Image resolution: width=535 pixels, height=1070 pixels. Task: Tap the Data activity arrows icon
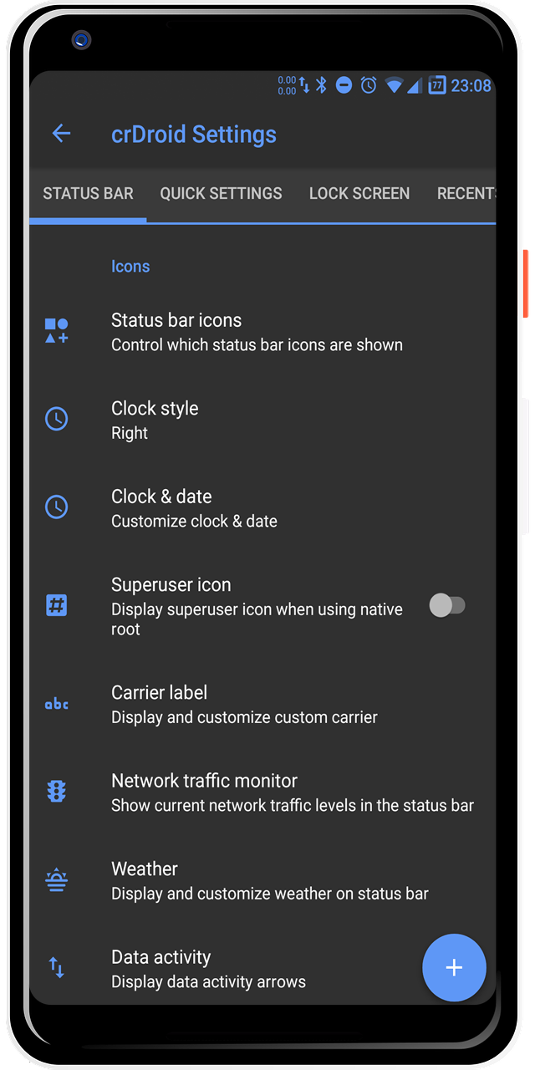point(56,967)
